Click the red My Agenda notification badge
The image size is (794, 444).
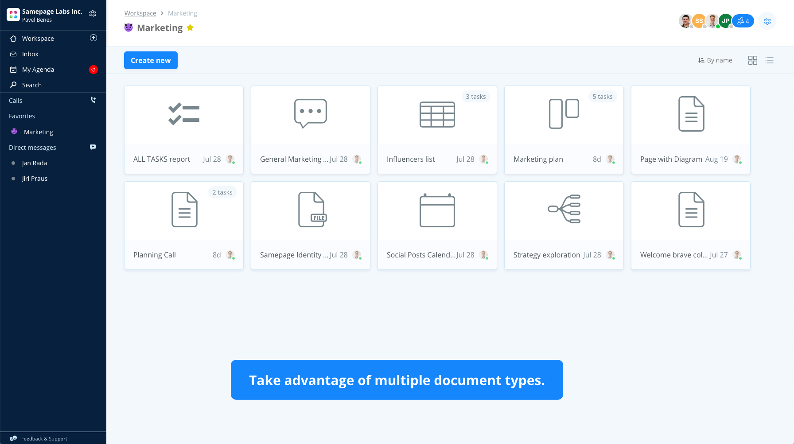[93, 70]
